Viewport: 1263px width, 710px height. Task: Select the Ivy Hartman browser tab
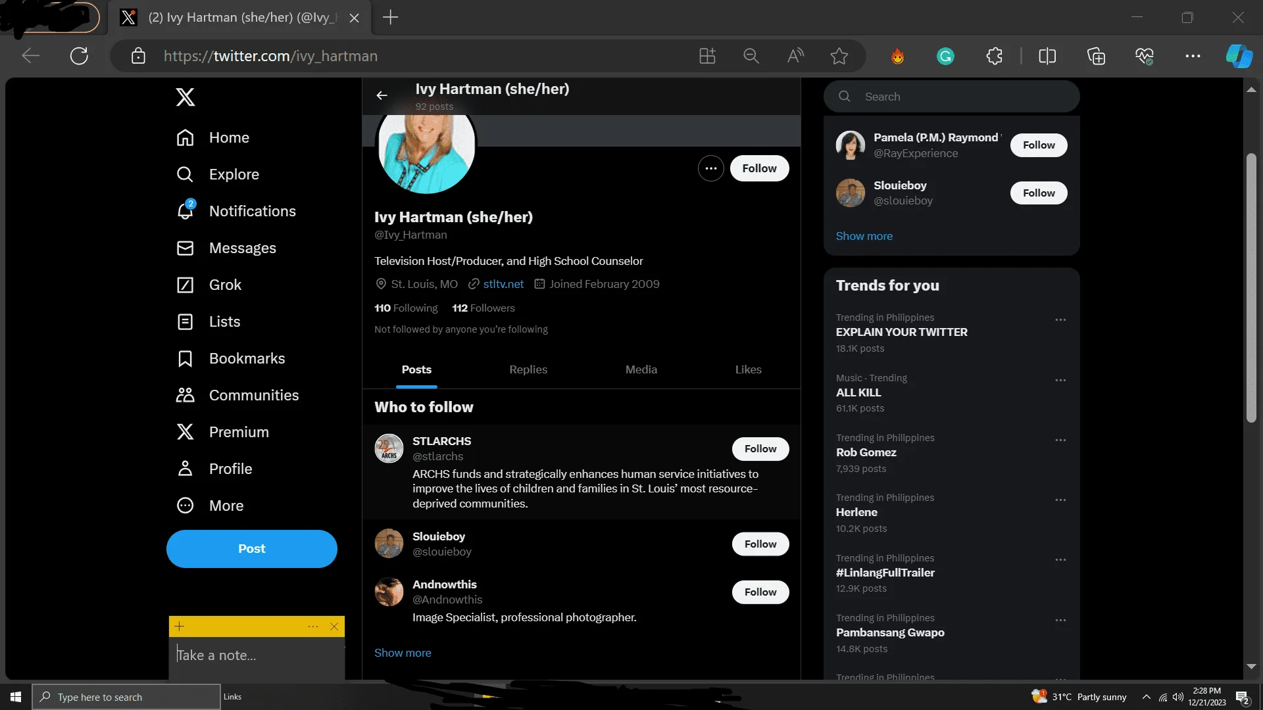240,18
